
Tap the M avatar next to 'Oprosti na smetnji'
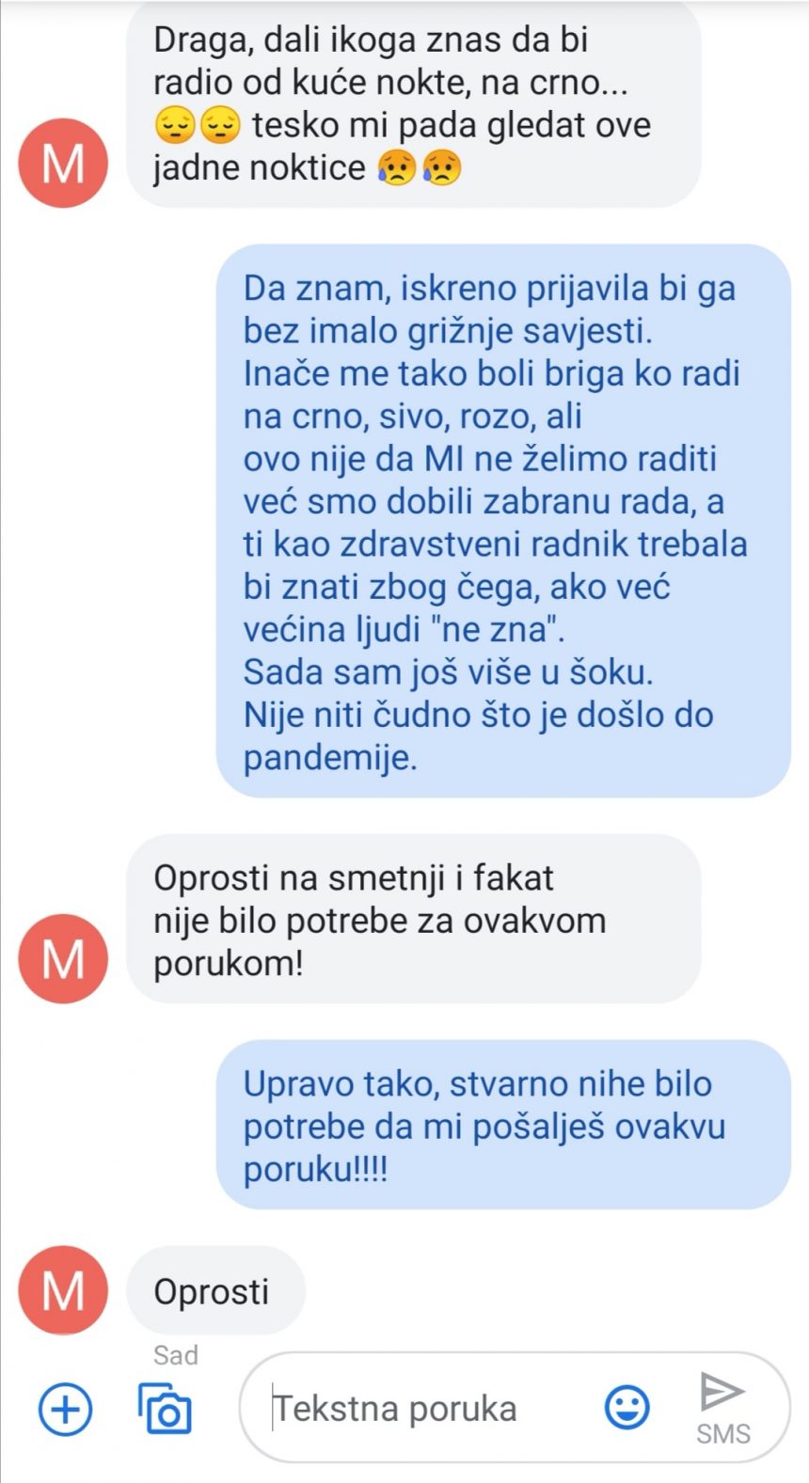63,958
